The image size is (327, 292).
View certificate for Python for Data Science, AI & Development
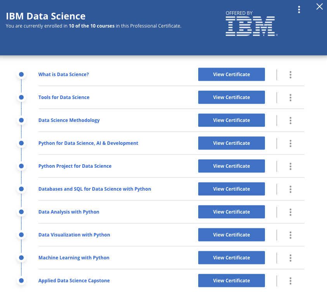click(x=231, y=143)
